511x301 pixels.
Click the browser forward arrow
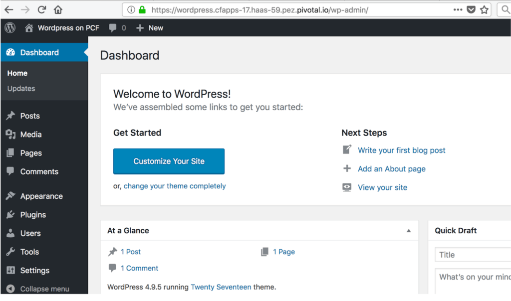point(25,10)
